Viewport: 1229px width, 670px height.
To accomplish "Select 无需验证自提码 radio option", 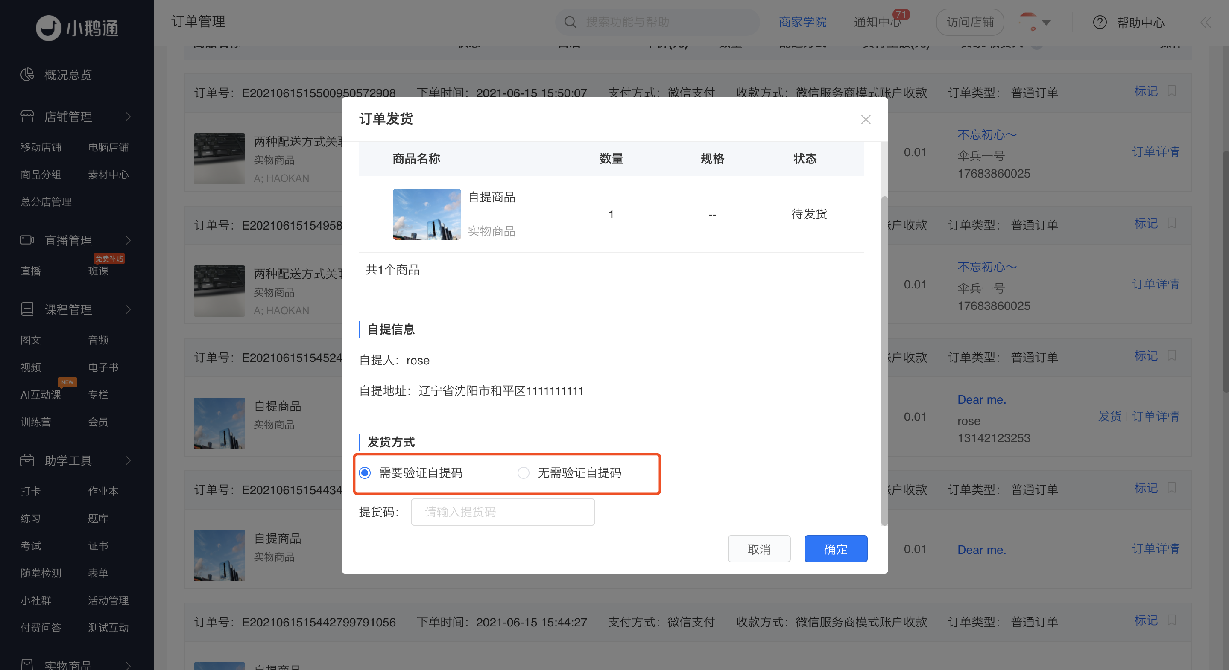I will [x=524, y=472].
